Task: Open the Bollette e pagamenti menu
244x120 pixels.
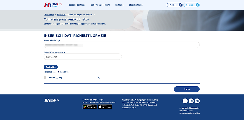Action: [100, 5]
